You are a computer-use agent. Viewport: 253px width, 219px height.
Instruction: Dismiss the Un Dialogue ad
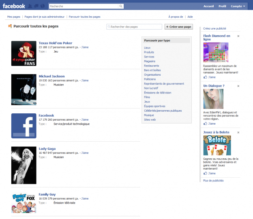pos(238,86)
